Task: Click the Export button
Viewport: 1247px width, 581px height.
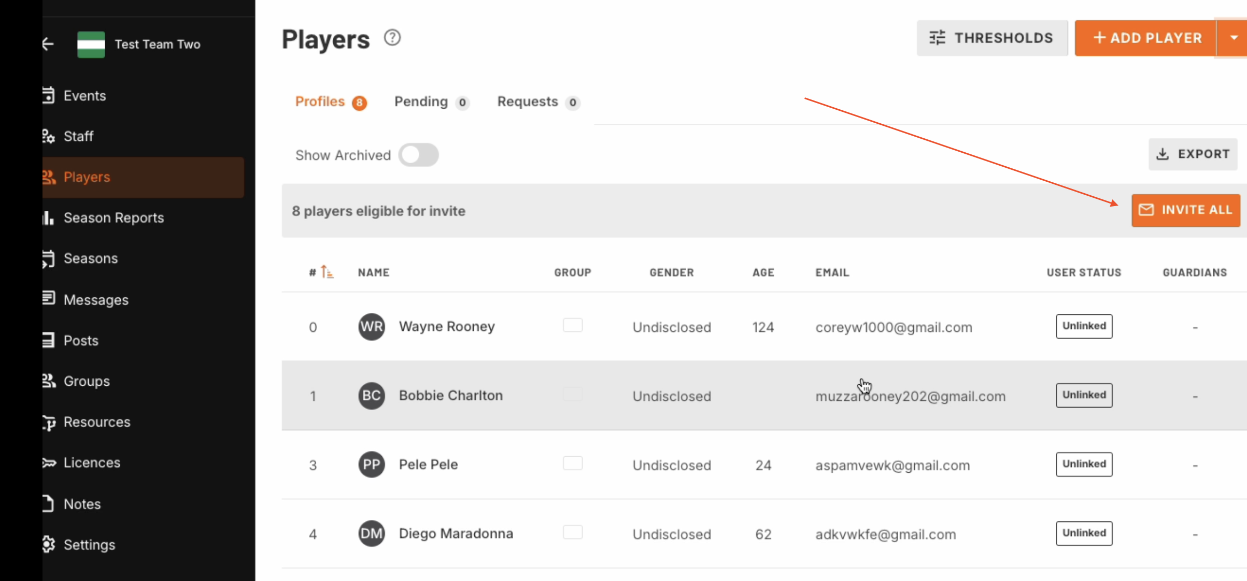Action: point(1193,154)
